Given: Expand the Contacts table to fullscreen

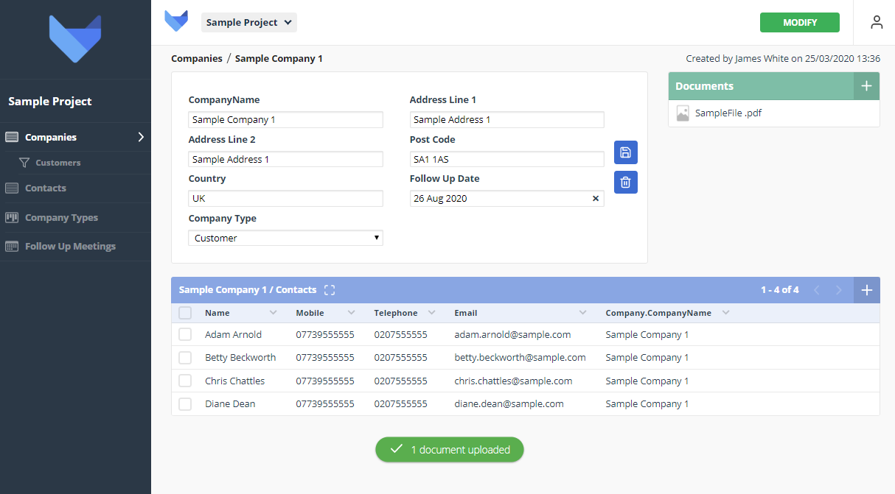Looking at the screenshot, I should [x=330, y=290].
